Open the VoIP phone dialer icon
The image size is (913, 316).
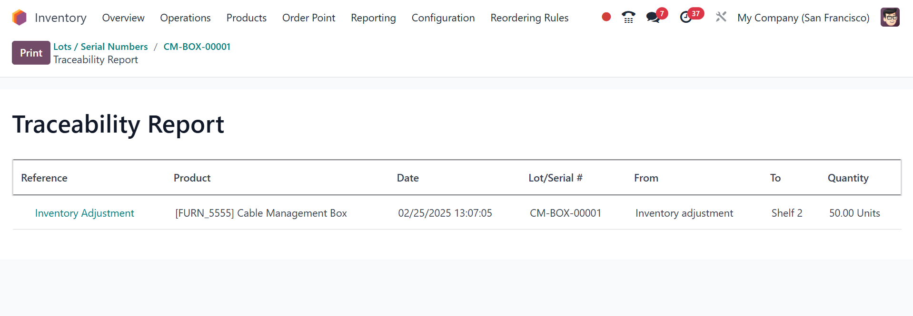point(628,18)
